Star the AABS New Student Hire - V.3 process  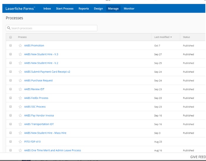coord(20,54)
